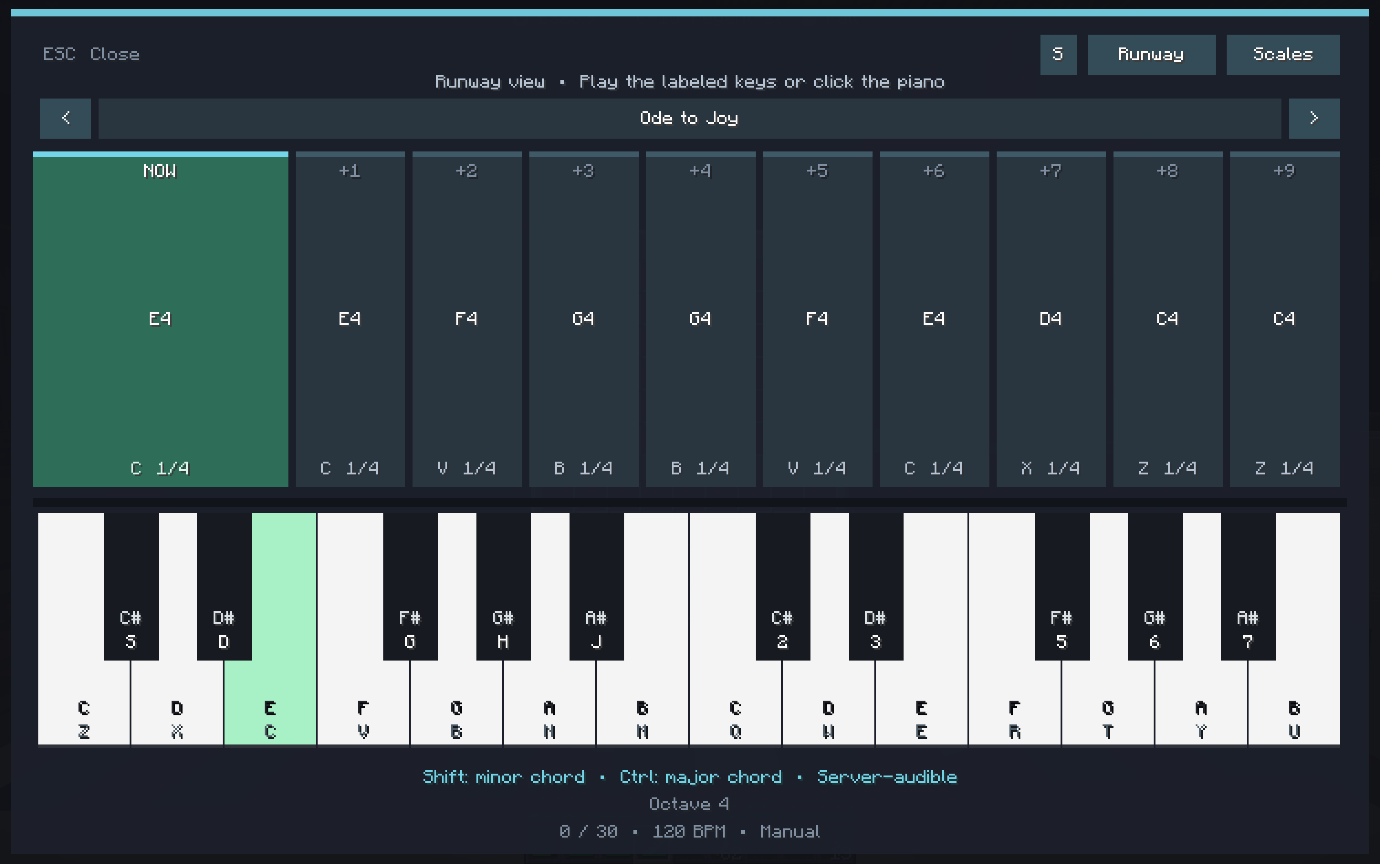Play the white B key labeled U
This screenshot has height=864, width=1380.
point(1294,703)
